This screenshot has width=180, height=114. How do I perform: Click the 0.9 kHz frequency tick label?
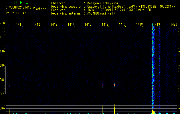pos(2,66)
